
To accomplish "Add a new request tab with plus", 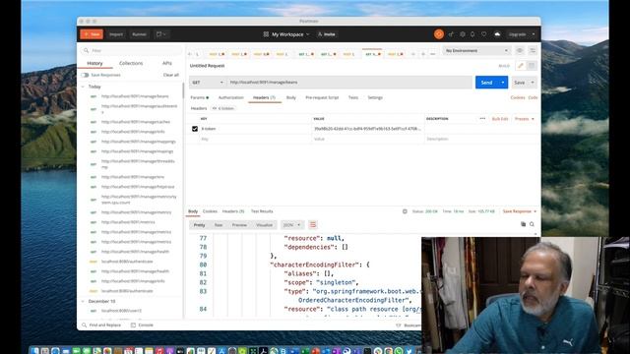I will (423, 54).
